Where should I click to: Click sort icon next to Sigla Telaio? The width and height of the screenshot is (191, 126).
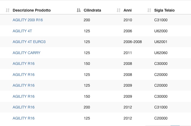(x=149, y=10)
